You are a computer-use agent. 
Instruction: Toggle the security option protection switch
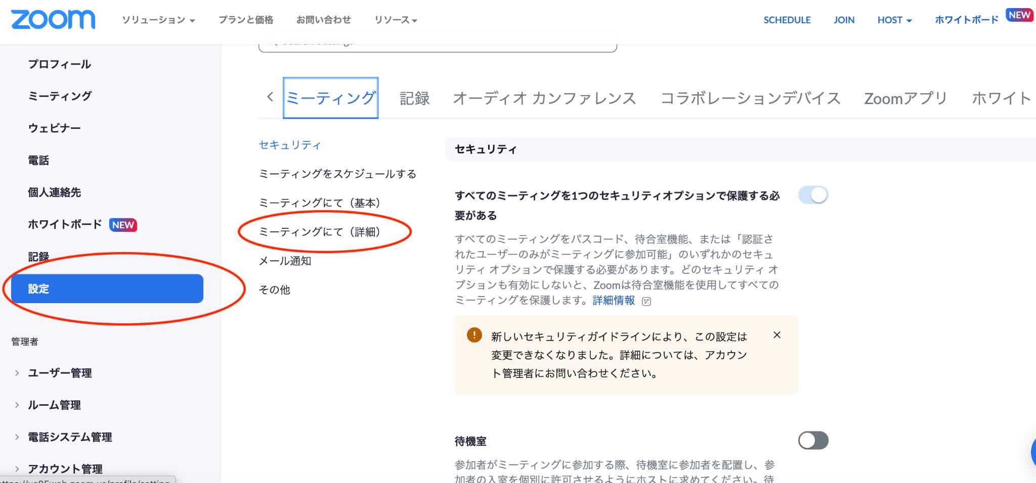coord(813,195)
